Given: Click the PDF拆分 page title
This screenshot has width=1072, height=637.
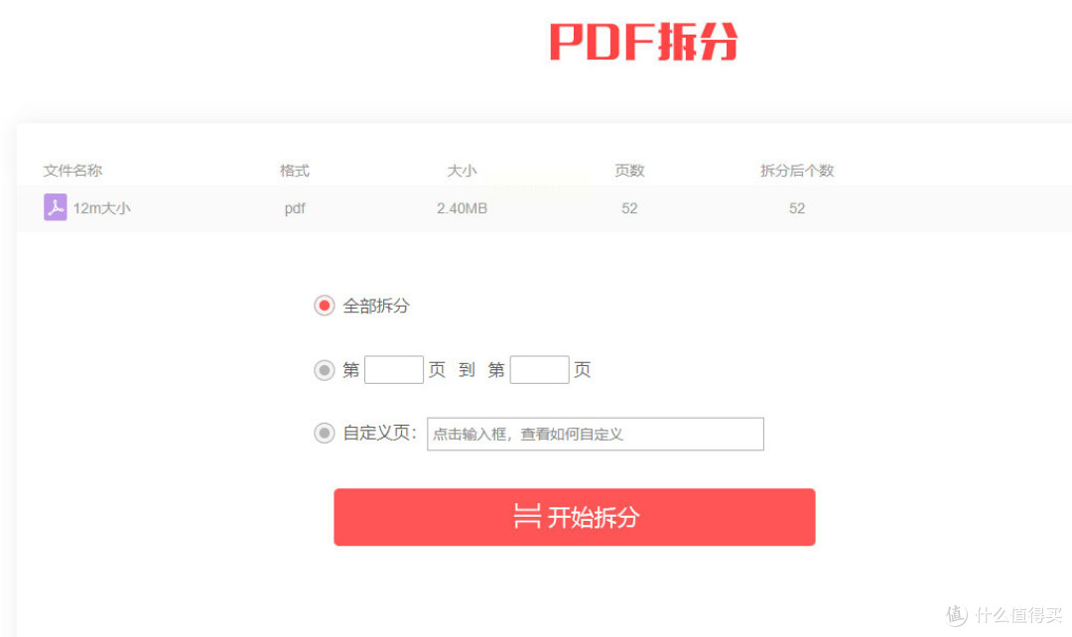Looking at the screenshot, I should (643, 42).
